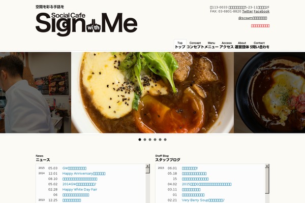
Task: Open the Contact navigation item
Action: pos(259,45)
